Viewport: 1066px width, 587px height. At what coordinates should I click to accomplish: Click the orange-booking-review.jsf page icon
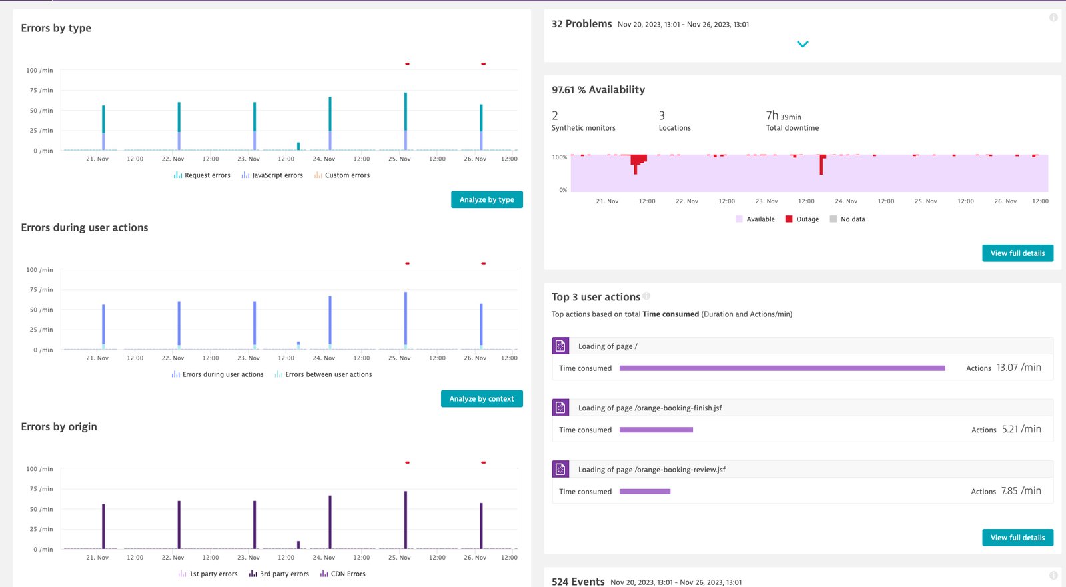point(560,469)
